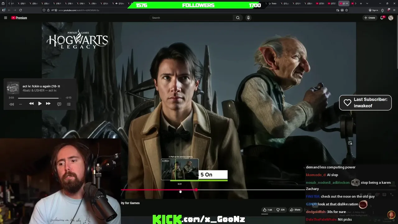Click the install app icon beside bookmark star
Image resolution: width=398 pixels, height=224 pixels.
coord(342,10)
